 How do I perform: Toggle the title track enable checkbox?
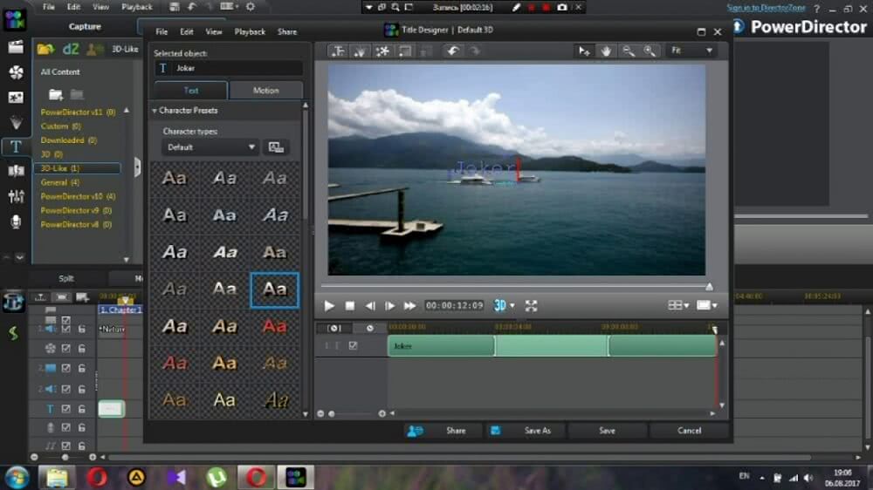click(65, 408)
